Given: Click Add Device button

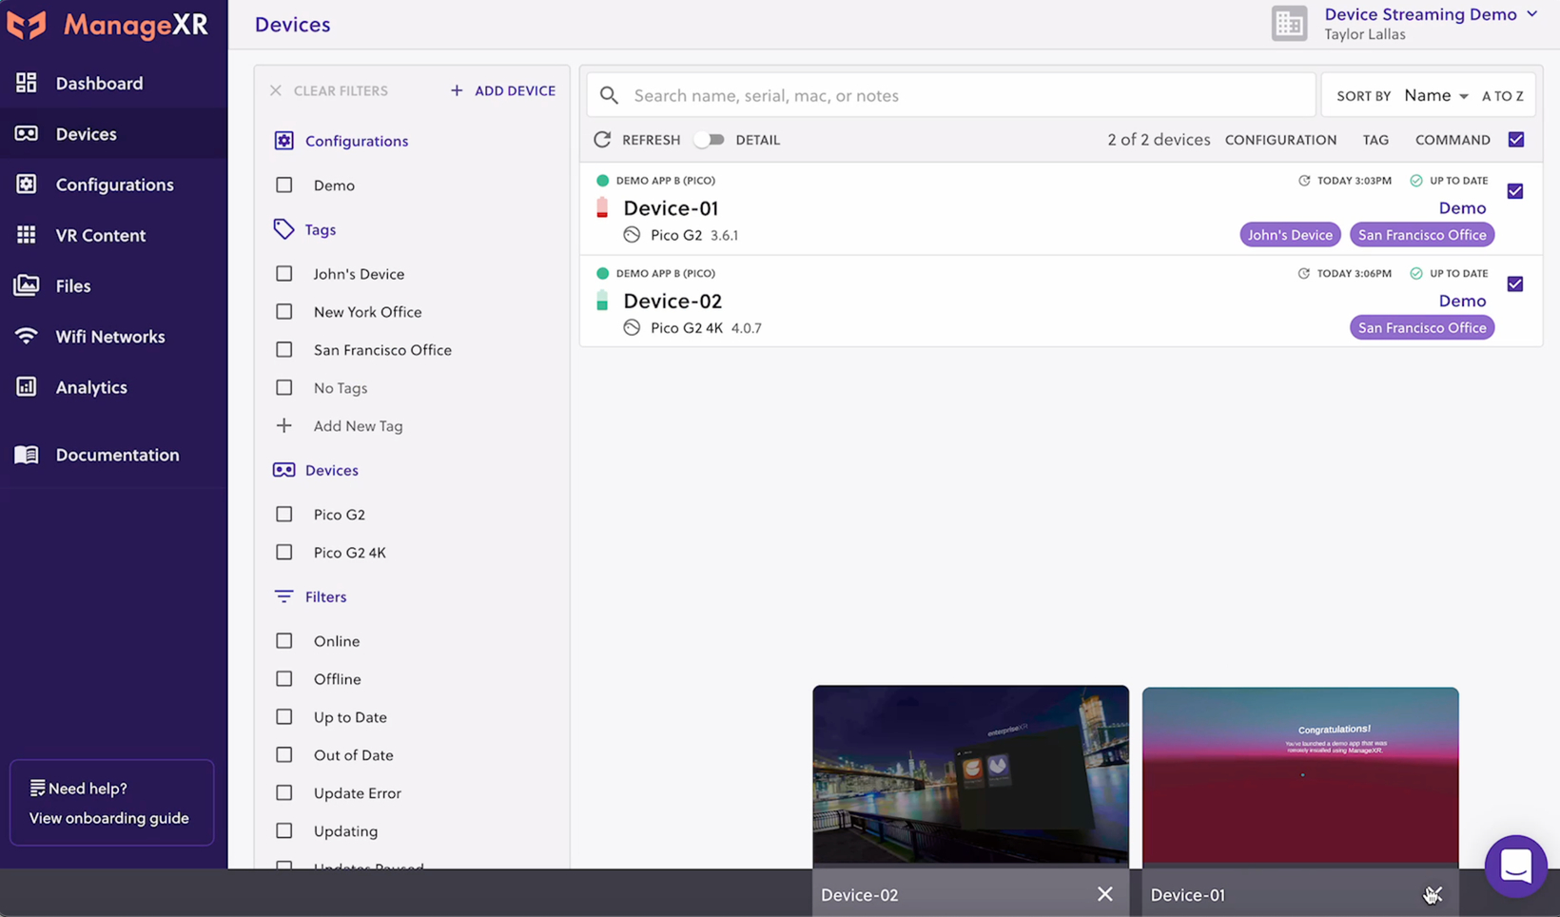Looking at the screenshot, I should coord(503,90).
